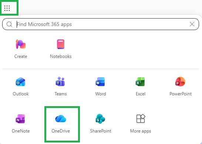Image resolution: width=202 pixels, height=144 pixels.
Task: Clear the search with the X button
Action: (x=192, y=24)
